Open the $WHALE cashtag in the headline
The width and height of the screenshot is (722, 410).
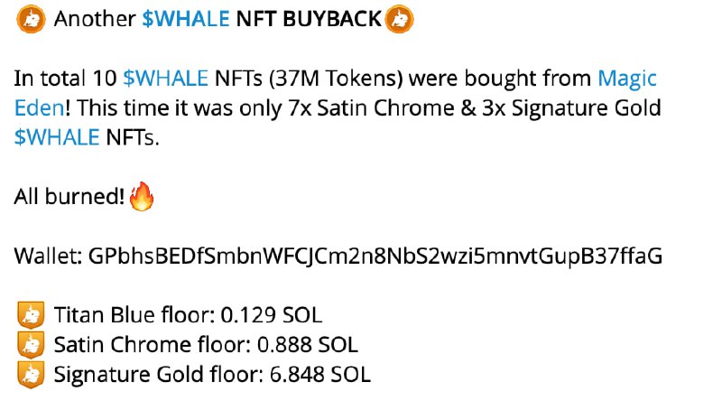[185, 20]
